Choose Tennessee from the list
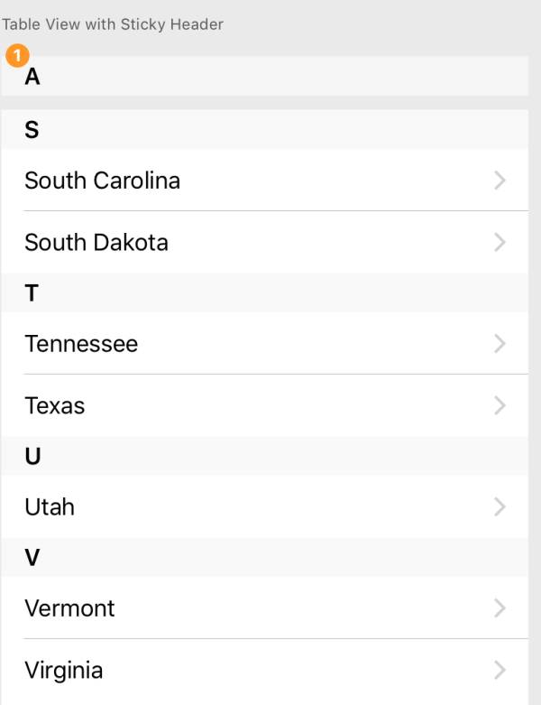Screen dimensions: 541x705 pyautogui.click(x=264, y=343)
